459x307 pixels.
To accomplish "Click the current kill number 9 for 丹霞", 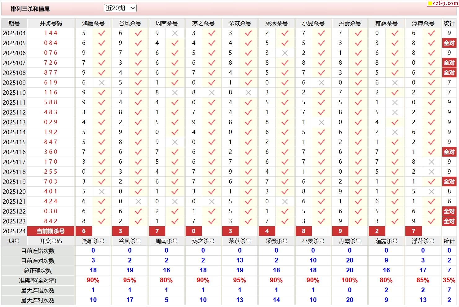I will pyautogui.click(x=340, y=231).
